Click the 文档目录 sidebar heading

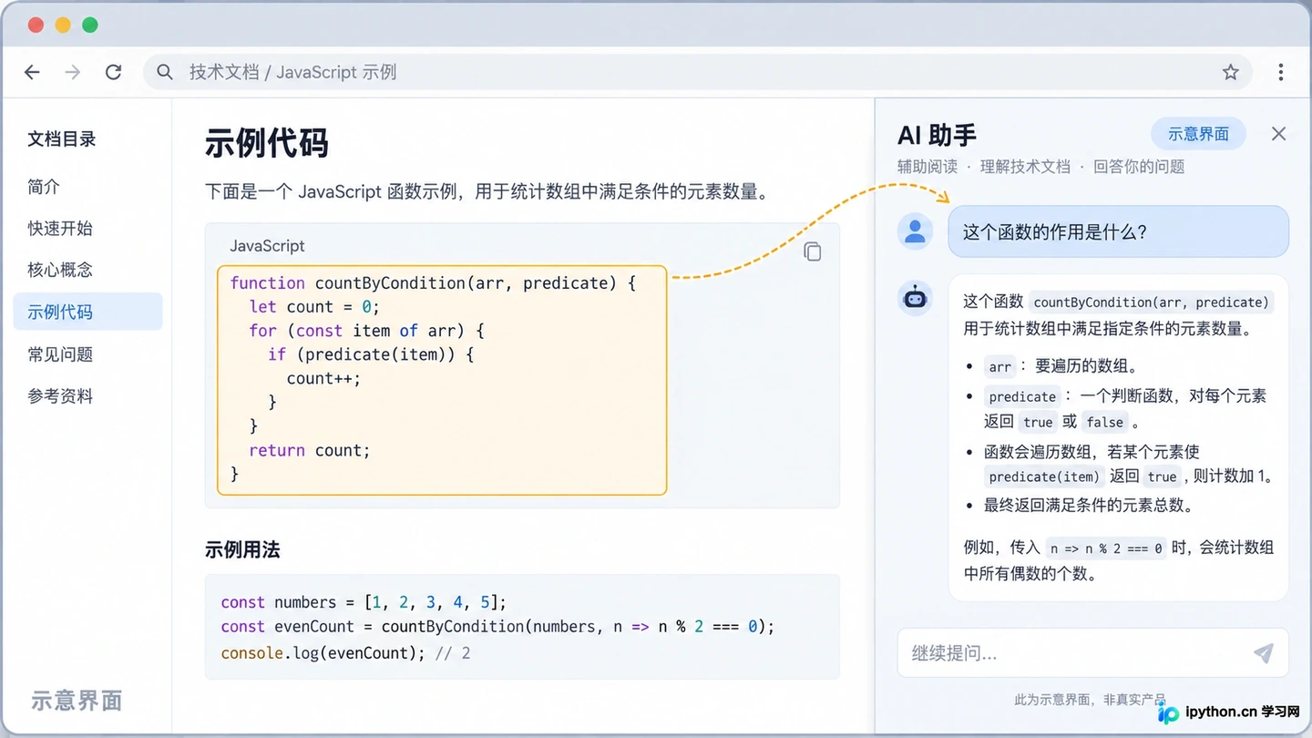tap(61, 139)
